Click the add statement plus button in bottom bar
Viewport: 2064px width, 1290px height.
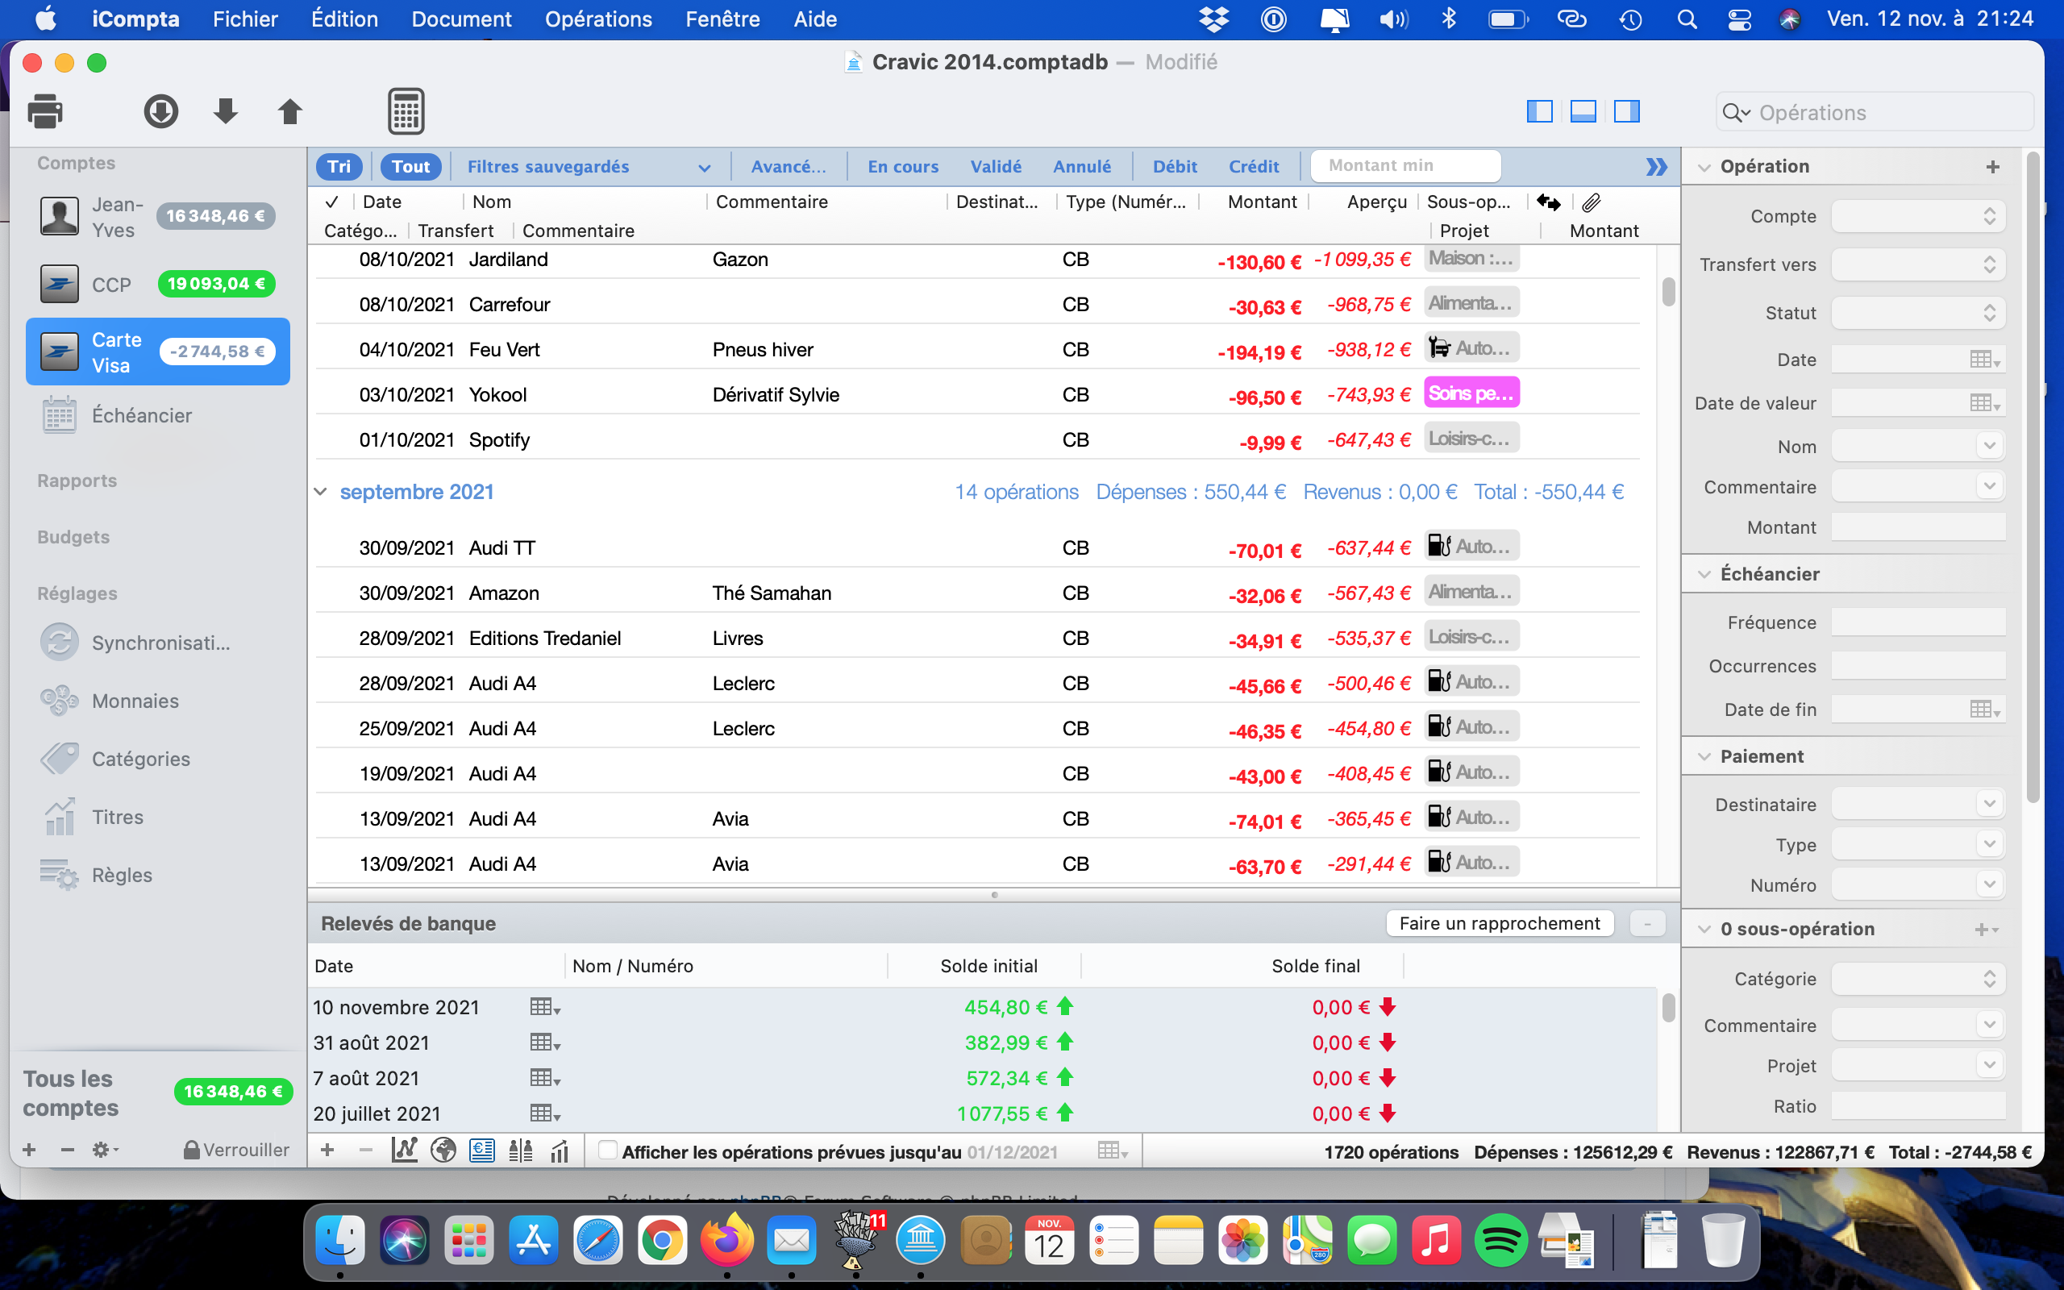pos(327,1150)
